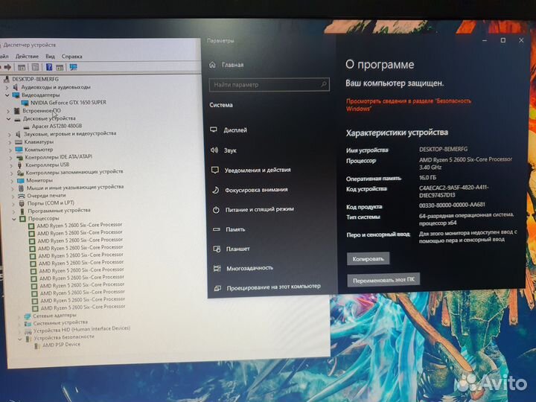This screenshot has width=536, height=402.
Task: Click the AMD Ryzen 5 2600 processor value in Settings
Action: tap(465, 163)
